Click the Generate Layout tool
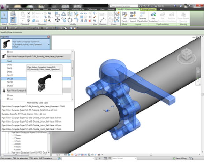 (133, 17)
